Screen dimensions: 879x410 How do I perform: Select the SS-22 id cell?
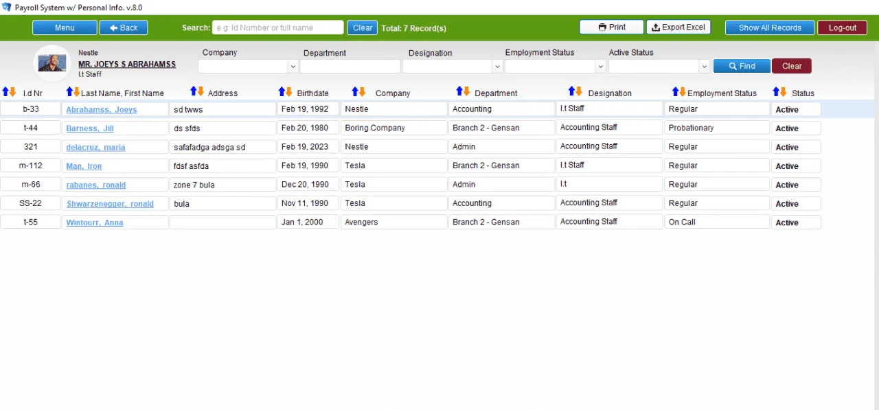tap(30, 203)
